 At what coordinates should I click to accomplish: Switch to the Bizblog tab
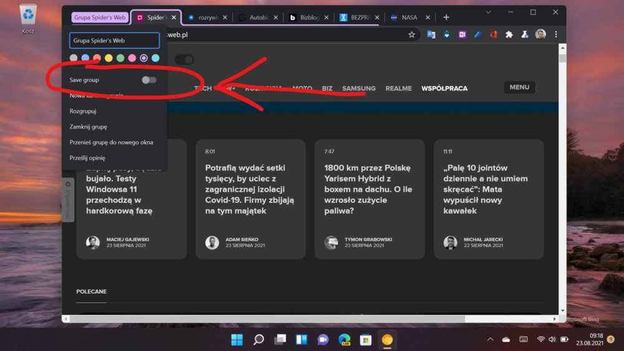click(x=310, y=17)
